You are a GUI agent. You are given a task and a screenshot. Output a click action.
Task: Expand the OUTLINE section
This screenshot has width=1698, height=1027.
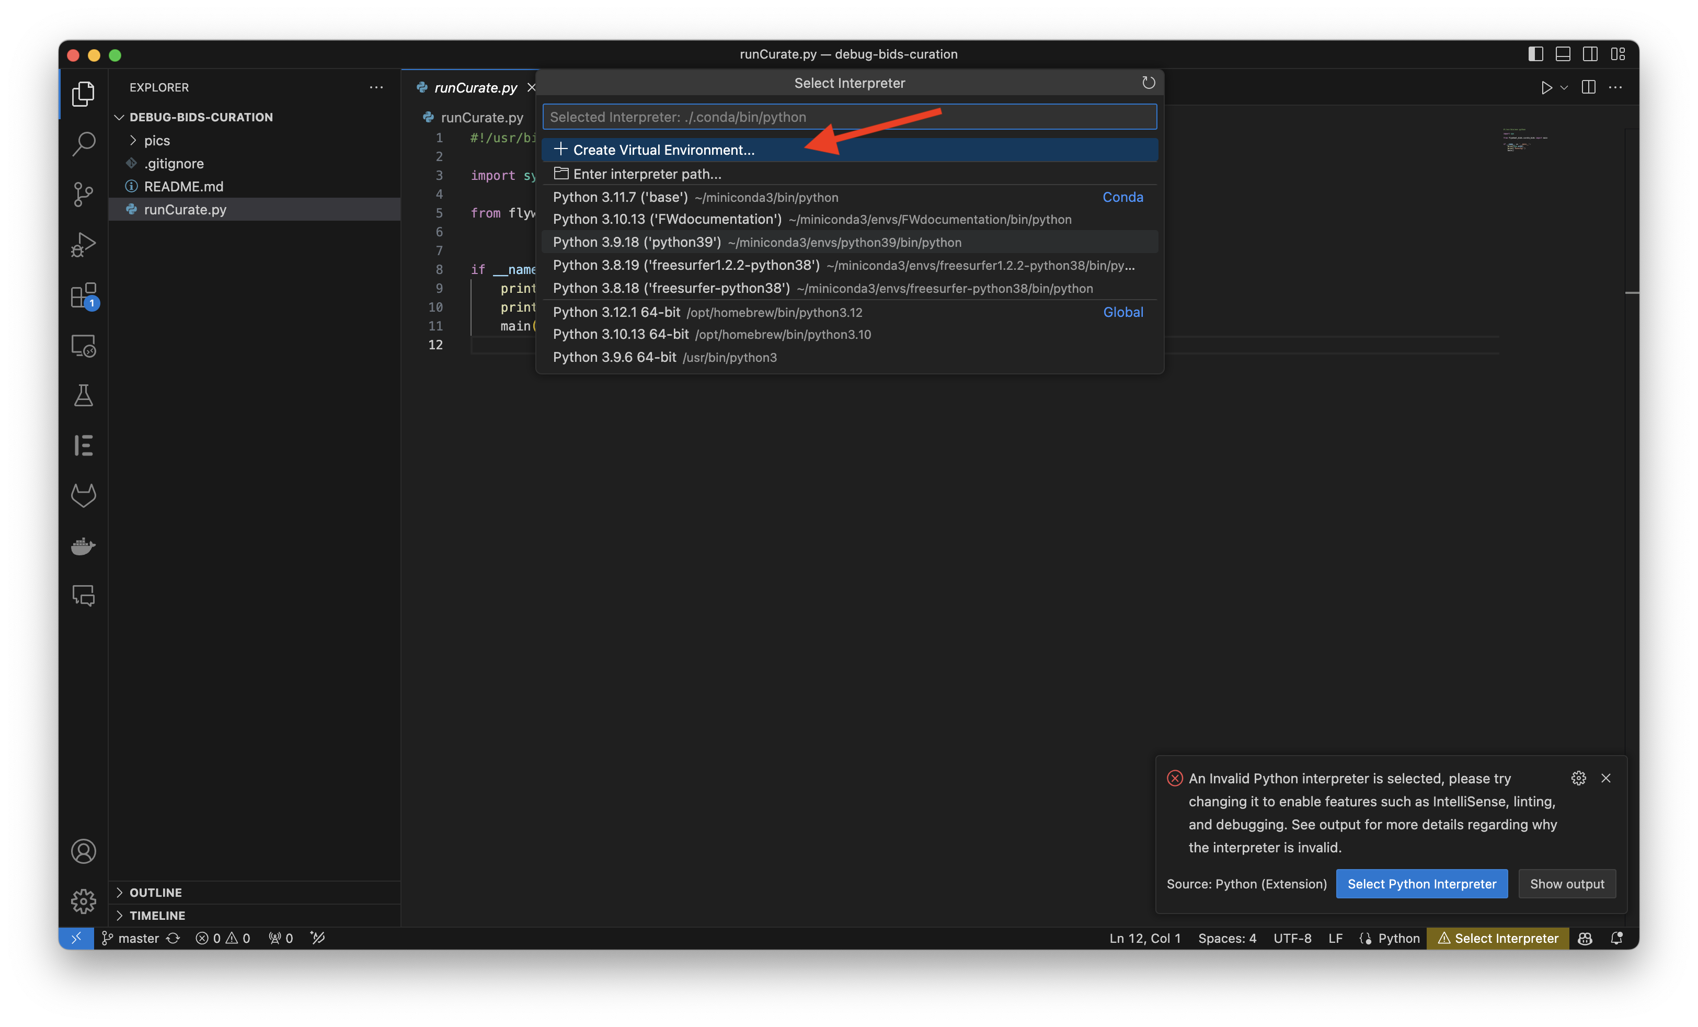click(254, 893)
